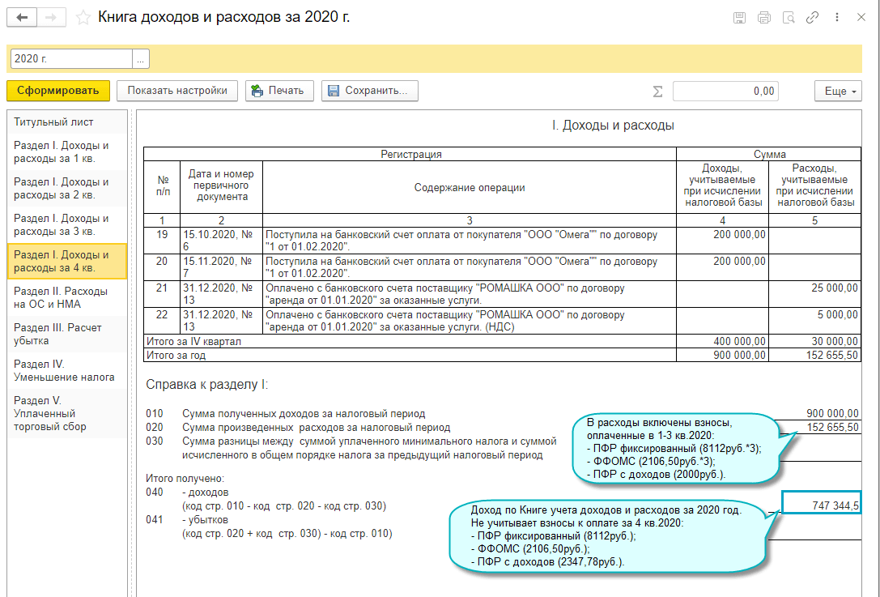Image resolution: width=880 pixels, height=597 pixels.
Task: Click the Сформировать button
Action: click(57, 91)
